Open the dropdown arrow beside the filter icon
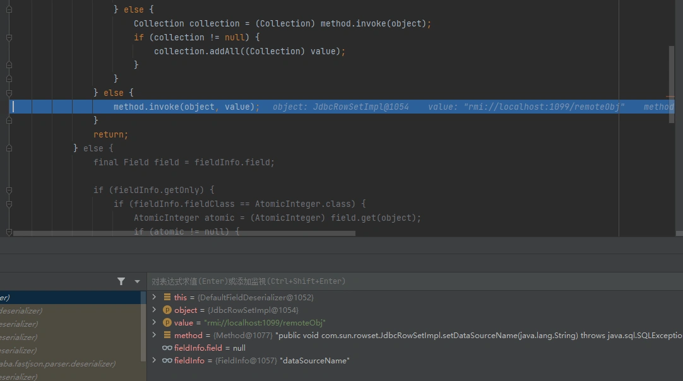 [137, 281]
